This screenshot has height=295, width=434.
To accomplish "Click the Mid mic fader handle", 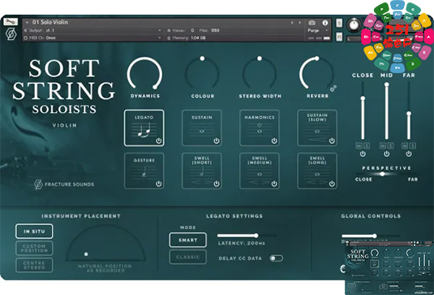I will pyautogui.click(x=386, y=85).
